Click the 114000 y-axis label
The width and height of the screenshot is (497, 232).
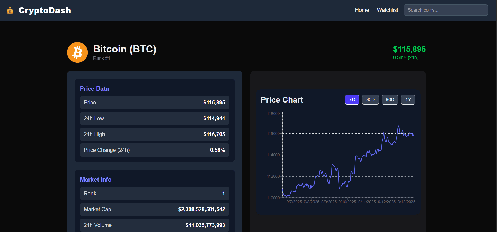[x=273, y=155]
